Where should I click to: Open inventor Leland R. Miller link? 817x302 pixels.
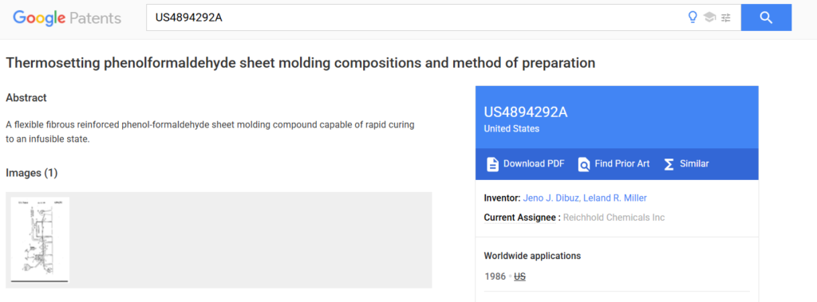[615, 198]
